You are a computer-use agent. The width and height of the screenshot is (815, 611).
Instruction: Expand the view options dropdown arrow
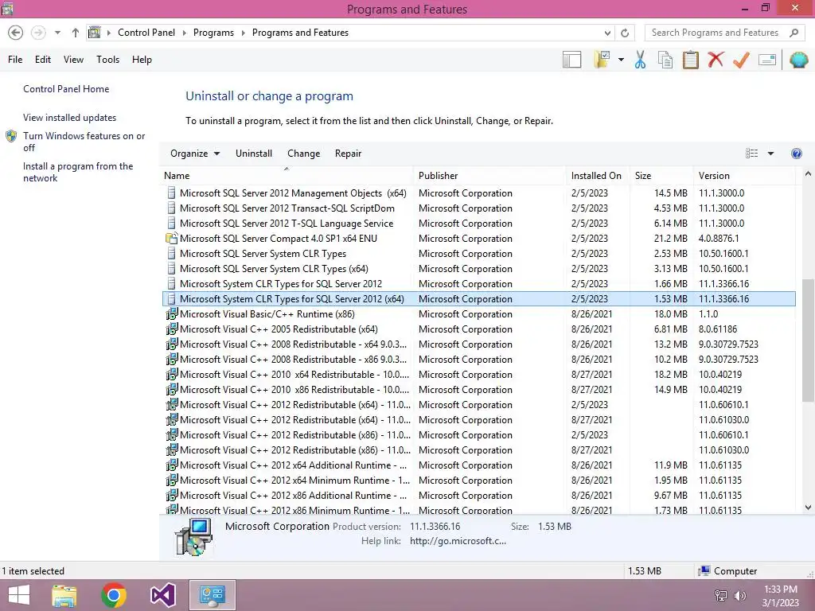[x=770, y=154]
